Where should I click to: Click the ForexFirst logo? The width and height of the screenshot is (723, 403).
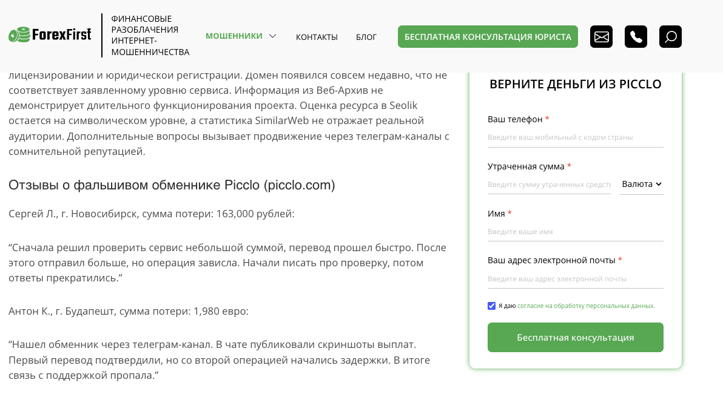click(50, 35)
